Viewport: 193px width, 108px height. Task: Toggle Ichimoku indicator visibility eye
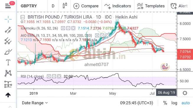point(63,28)
